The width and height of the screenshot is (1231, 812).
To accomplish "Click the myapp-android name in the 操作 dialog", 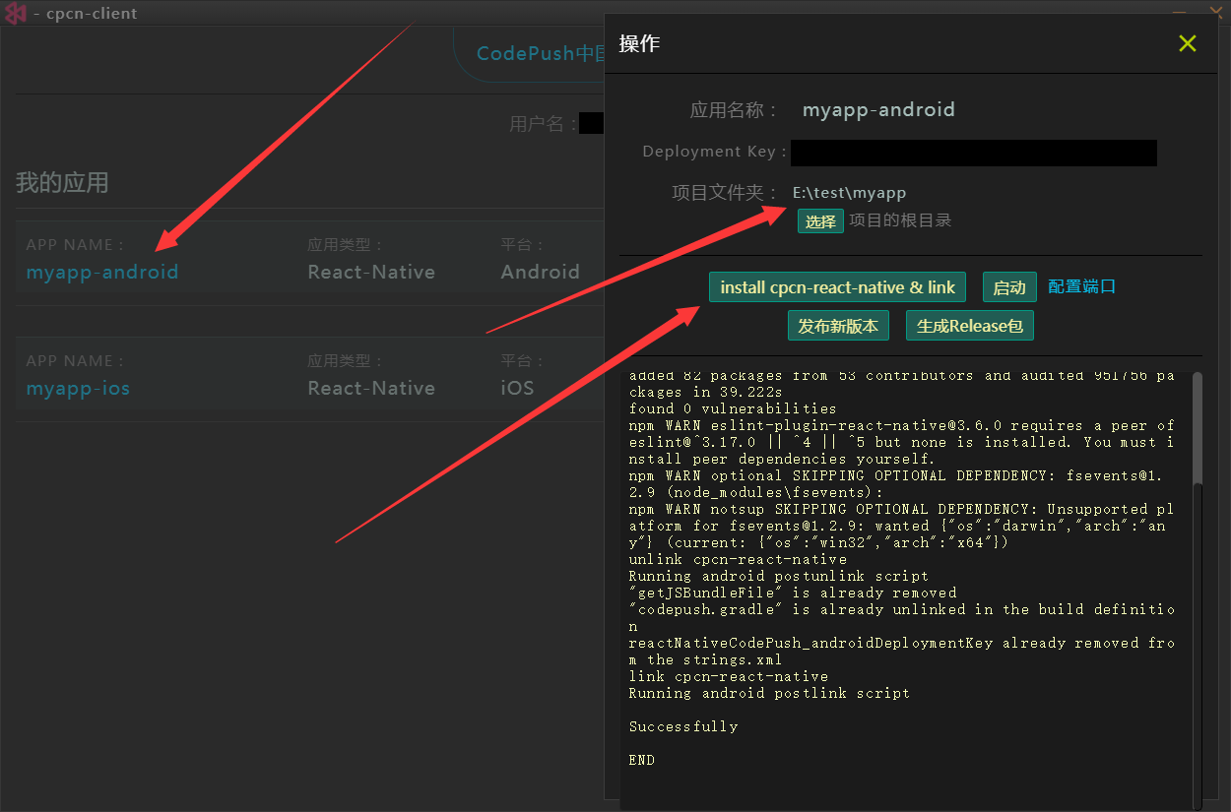I will (x=878, y=109).
